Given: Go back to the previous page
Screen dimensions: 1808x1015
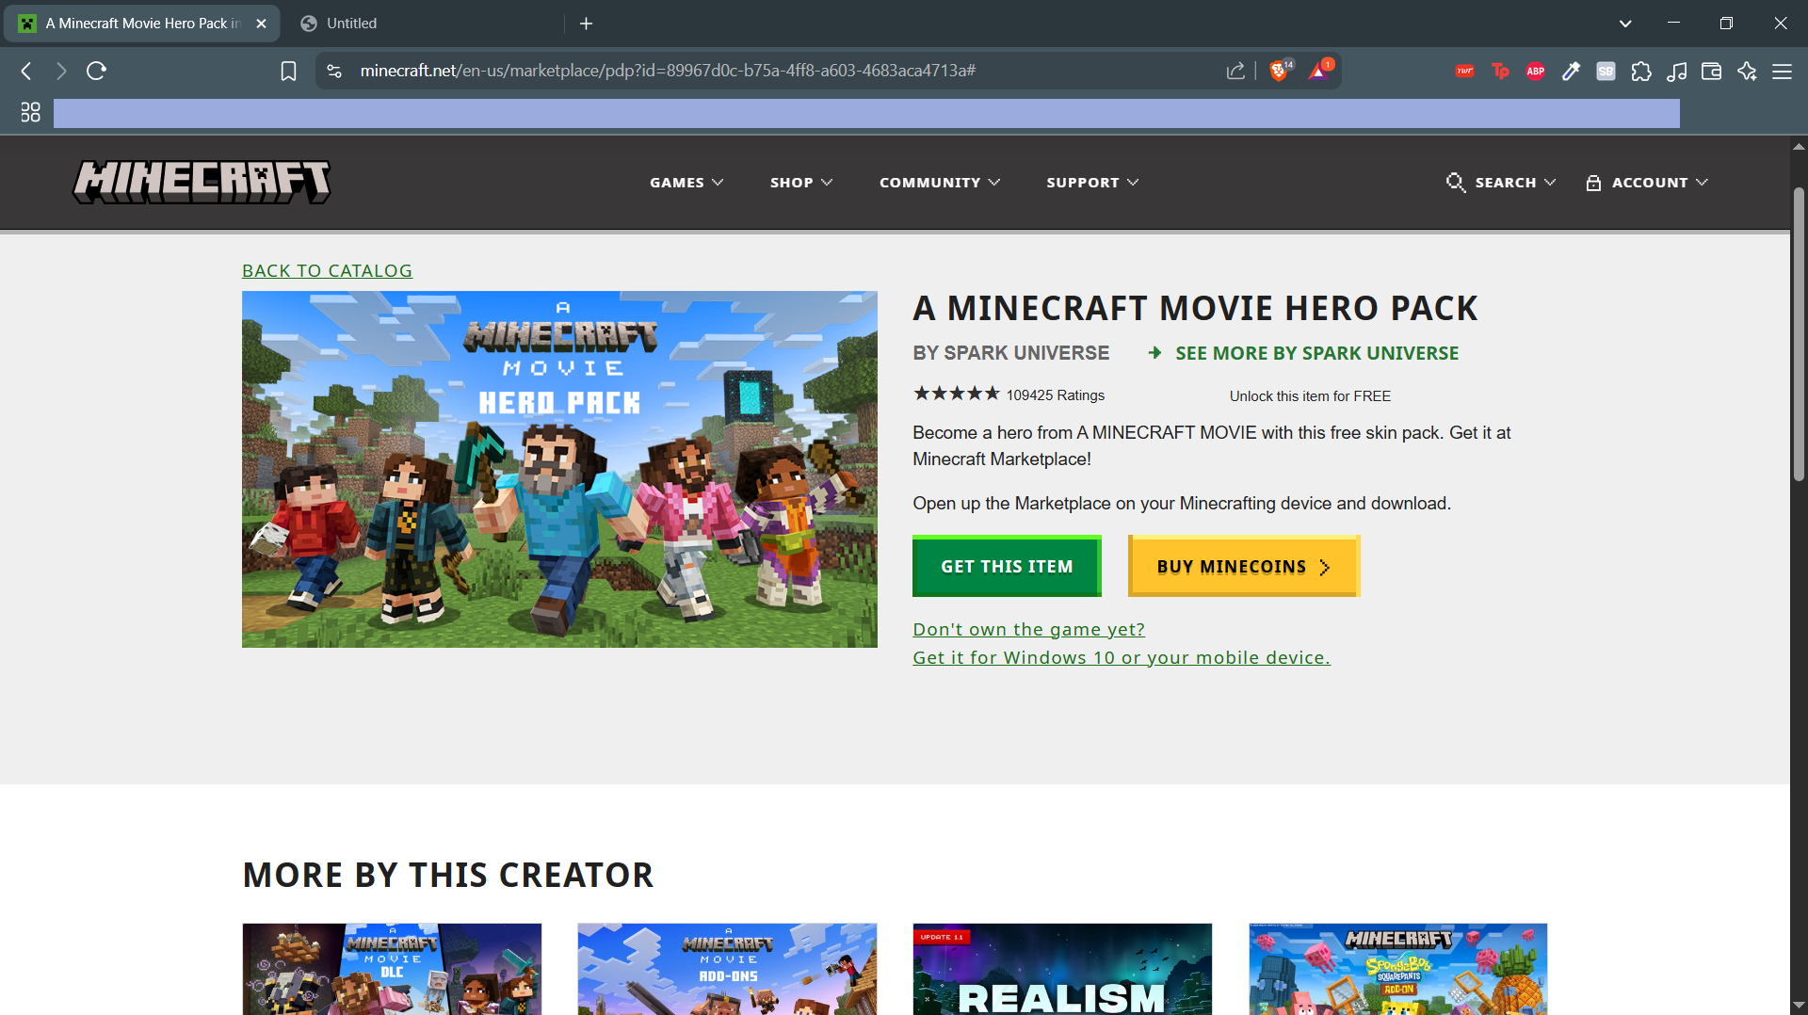Looking at the screenshot, I should click(26, 71).
